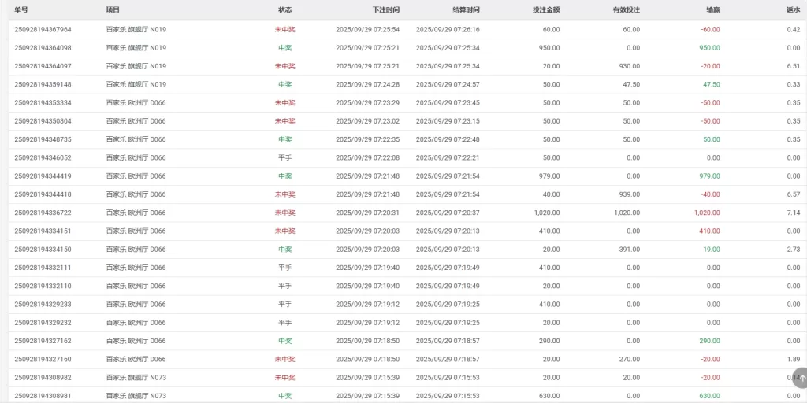This screenshot has width=807, height=403.
Task: Click the 输赢 column header
Action: point(712,9)
